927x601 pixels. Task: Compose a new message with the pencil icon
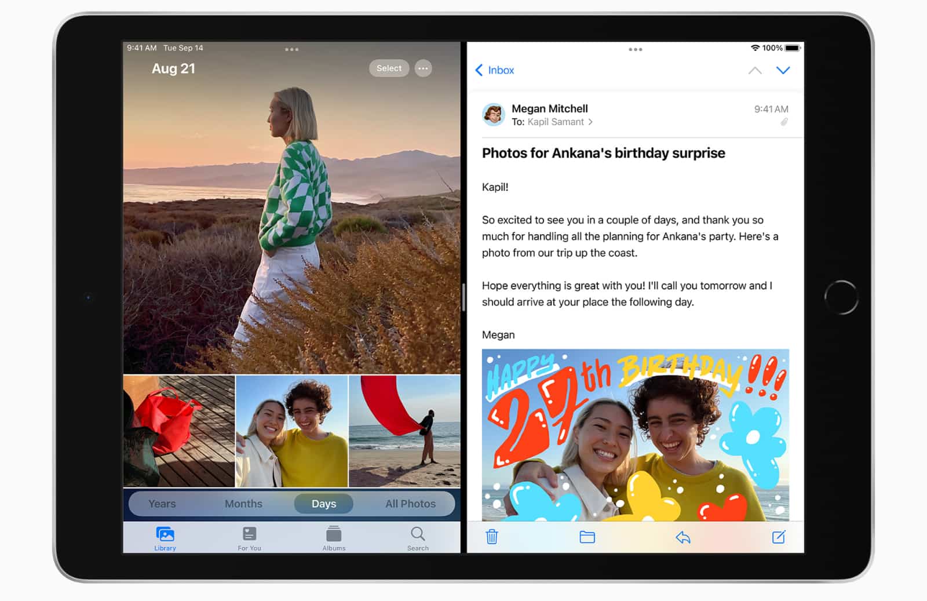point(779,537)
